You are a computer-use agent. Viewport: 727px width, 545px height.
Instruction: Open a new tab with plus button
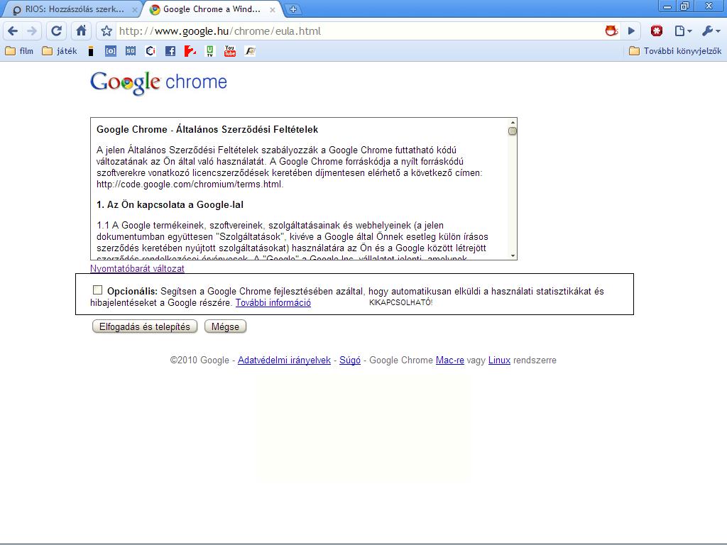click(x=293, y=9)
